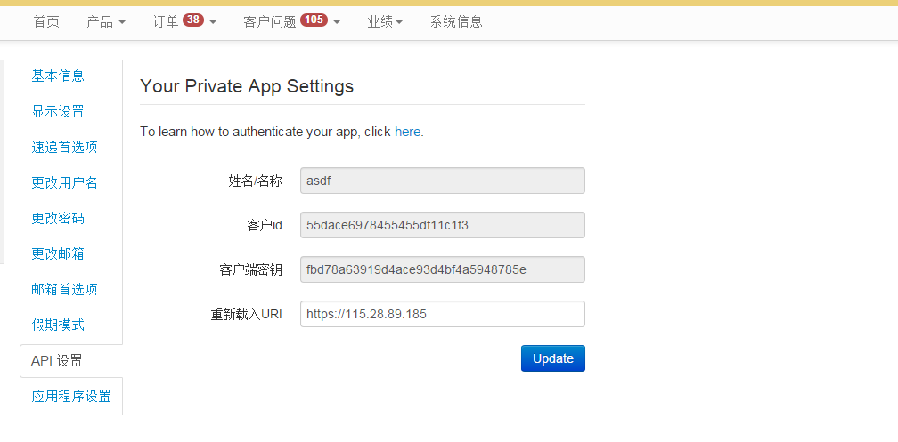
Task: Expand the 业绩 dropdown menu
Action: tap(385, 22)
